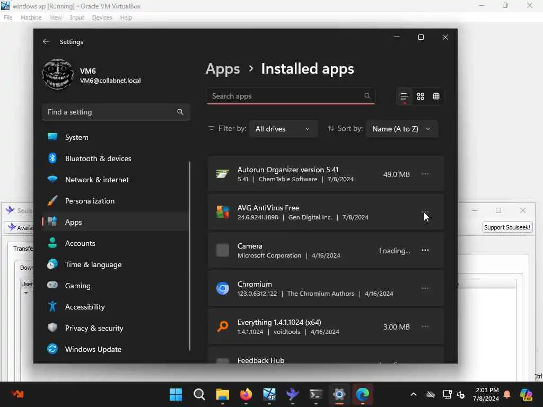Switch to grid view layout
Screen dimensions: 543x407
pyautogui.click(x=421, y=96)
